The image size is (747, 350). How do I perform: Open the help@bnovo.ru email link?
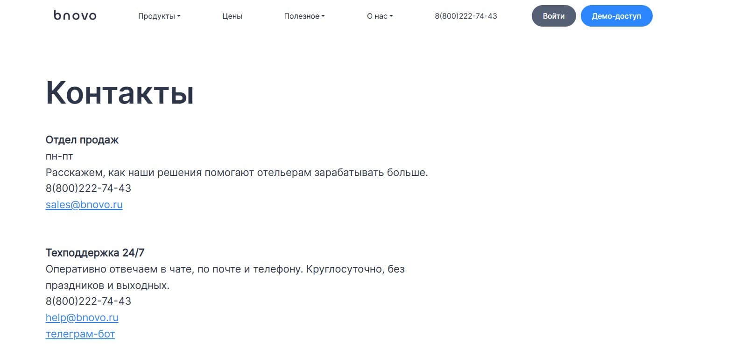tap(82, 317)
